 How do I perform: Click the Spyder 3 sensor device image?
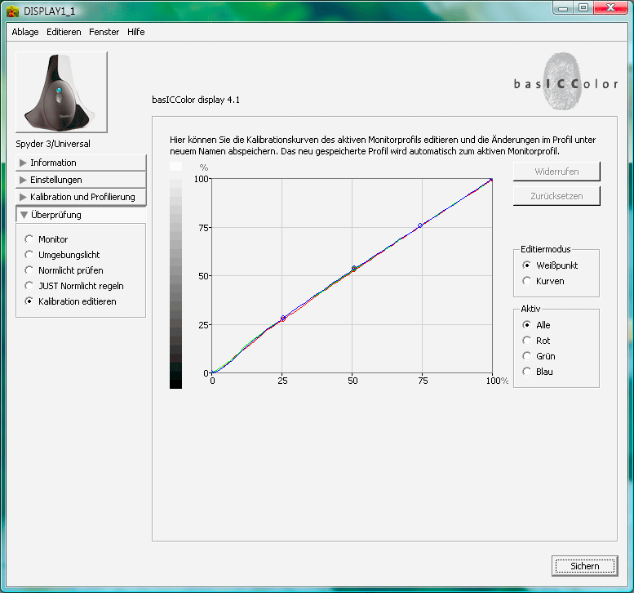click(61, 92)
